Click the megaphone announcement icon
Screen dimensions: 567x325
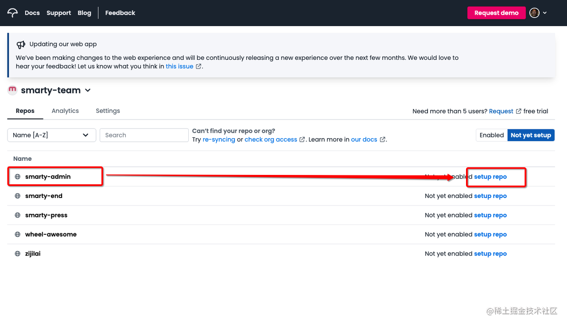pyautogui.click(x=21, y=44)
